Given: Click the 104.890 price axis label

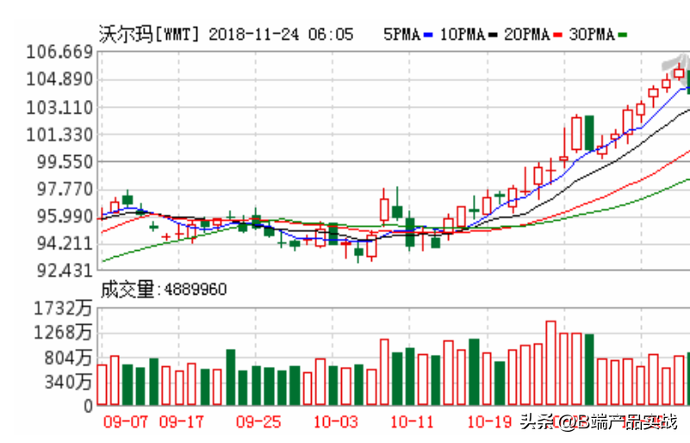Looking at the screenshot, I should (x=59, y=79).
